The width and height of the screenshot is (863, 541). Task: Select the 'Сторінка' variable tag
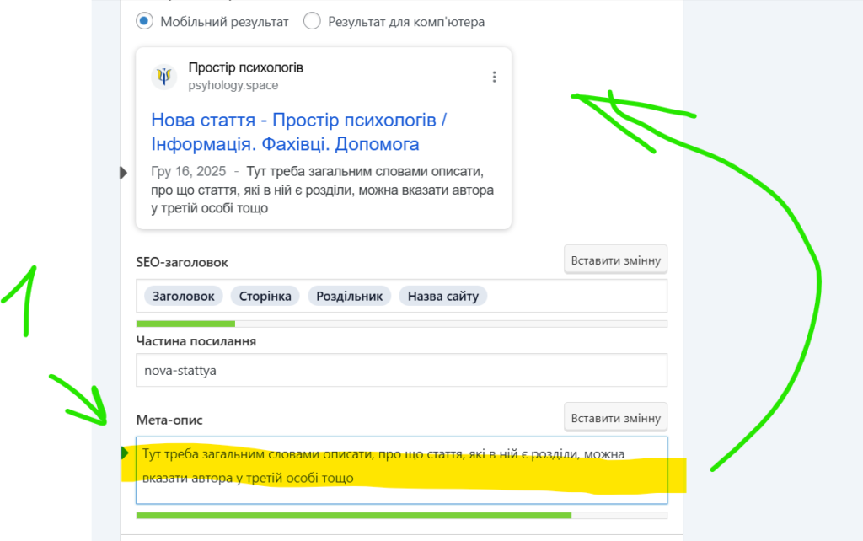coord(265,296)
